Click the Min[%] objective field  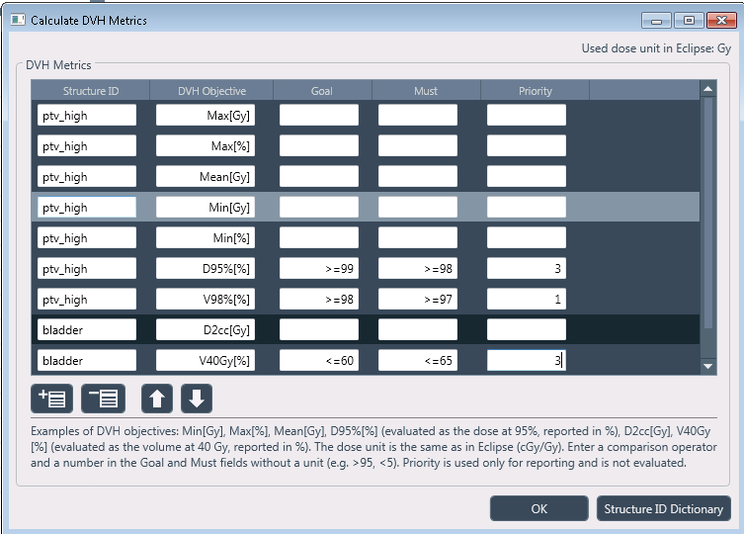tap(206, 238)
